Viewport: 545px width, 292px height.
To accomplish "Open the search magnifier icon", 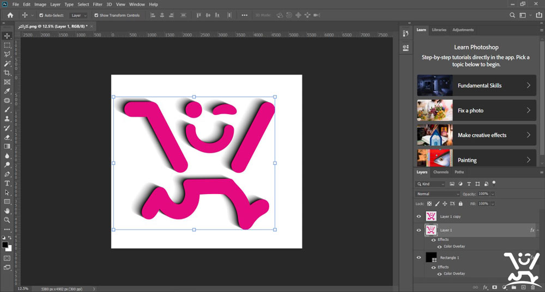I will pyautogui.click(x=512, y=15).
